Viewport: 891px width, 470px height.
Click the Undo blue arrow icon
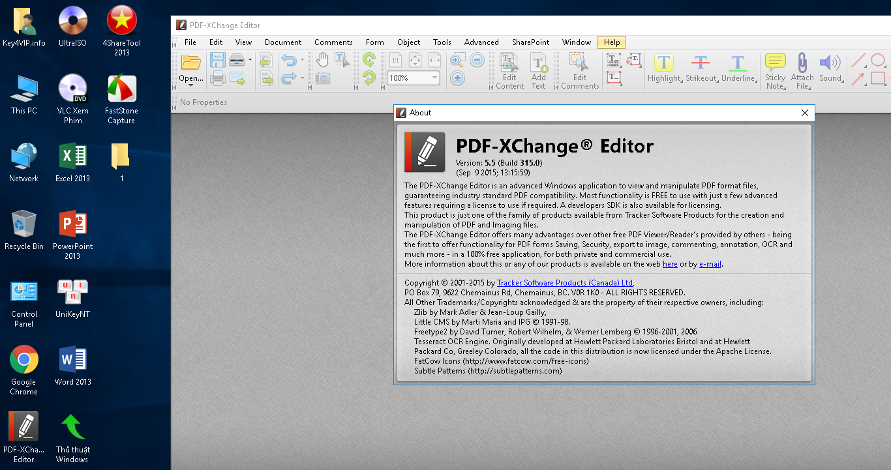tap(288, 61)
